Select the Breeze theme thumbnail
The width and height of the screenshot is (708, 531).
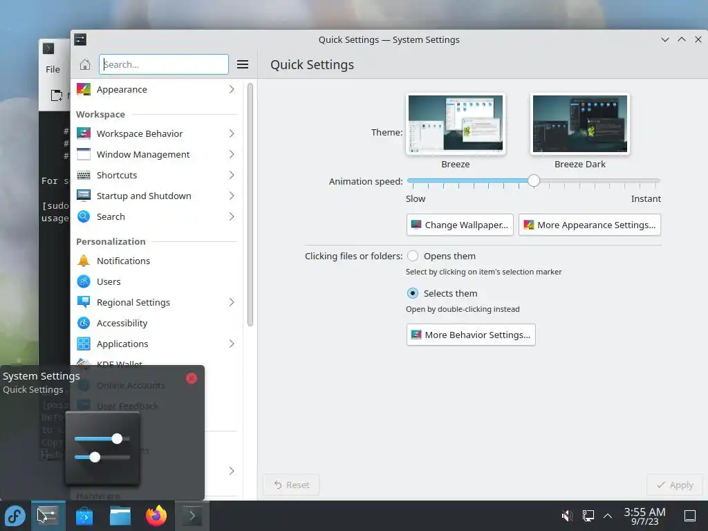coord(456,124)
